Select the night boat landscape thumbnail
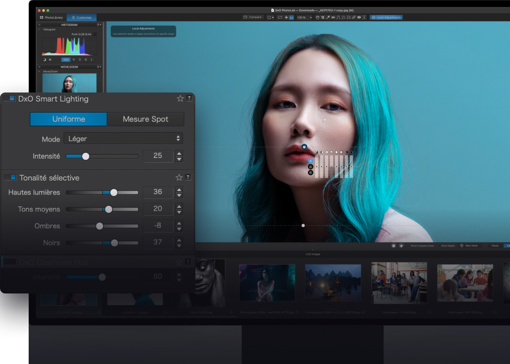This screenshot has height=364, width=510. pyautogui.click(x=333, y=283)
